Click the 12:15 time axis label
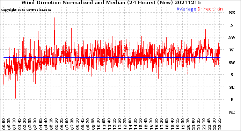The width and height of the screenshot is (241, 131). pos(114,124)
